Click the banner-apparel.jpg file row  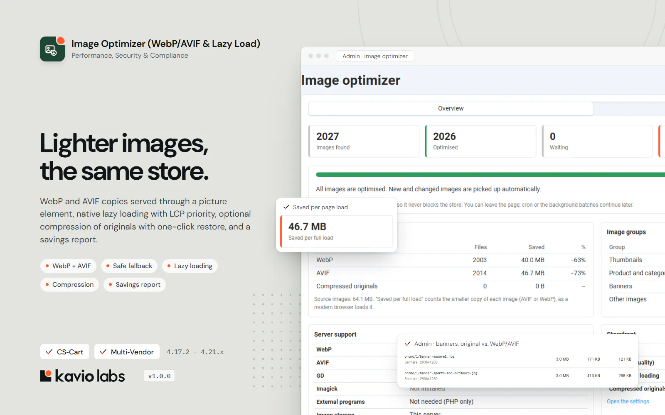tap(518, 359)
